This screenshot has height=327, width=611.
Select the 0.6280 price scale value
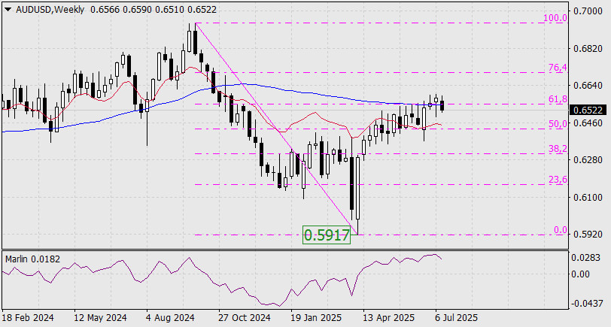tap(587, 160)
